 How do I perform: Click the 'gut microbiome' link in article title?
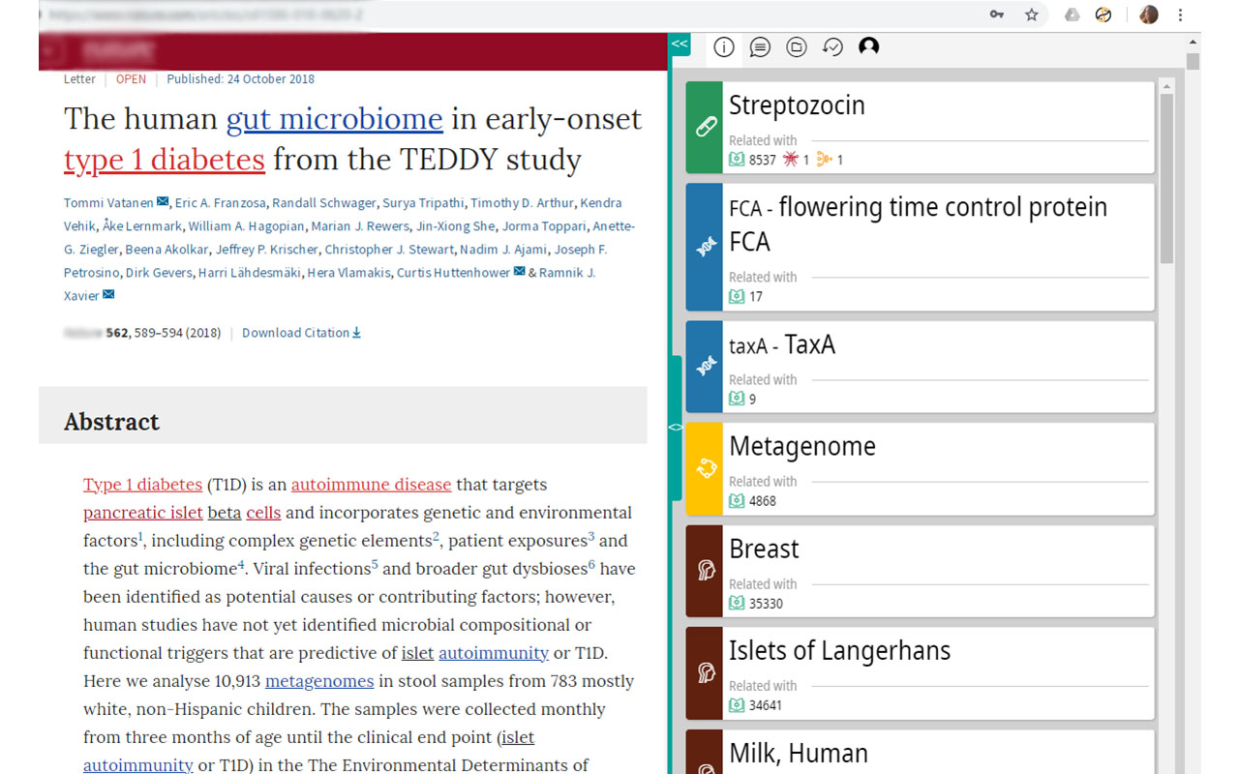pyautogui.click(x=334, y=119)
